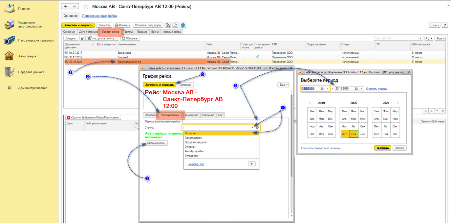This screenshot has height=223, width=451.
Task: Click calendar icon of start date field
Action: pos(322,89)
